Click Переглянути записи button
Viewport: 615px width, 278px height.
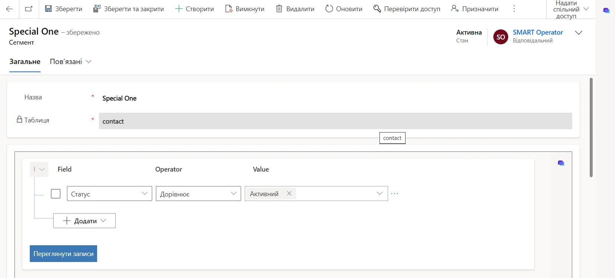point(63,253)
